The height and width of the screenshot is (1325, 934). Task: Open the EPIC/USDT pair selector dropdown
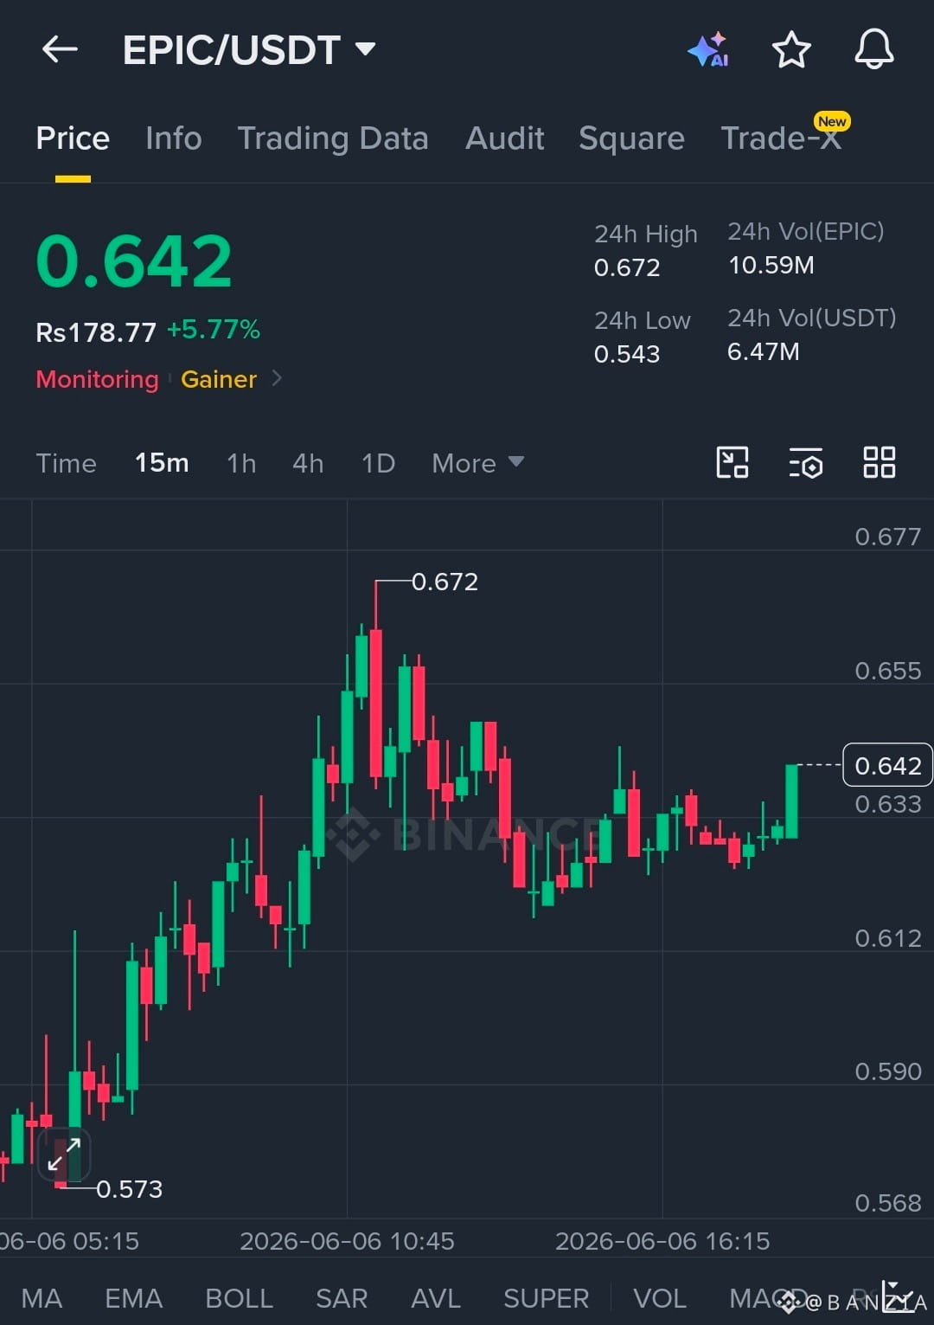click(249, 49)
